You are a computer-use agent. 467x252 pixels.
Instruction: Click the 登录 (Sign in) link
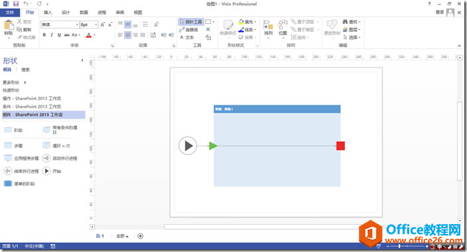coord(440,12)
